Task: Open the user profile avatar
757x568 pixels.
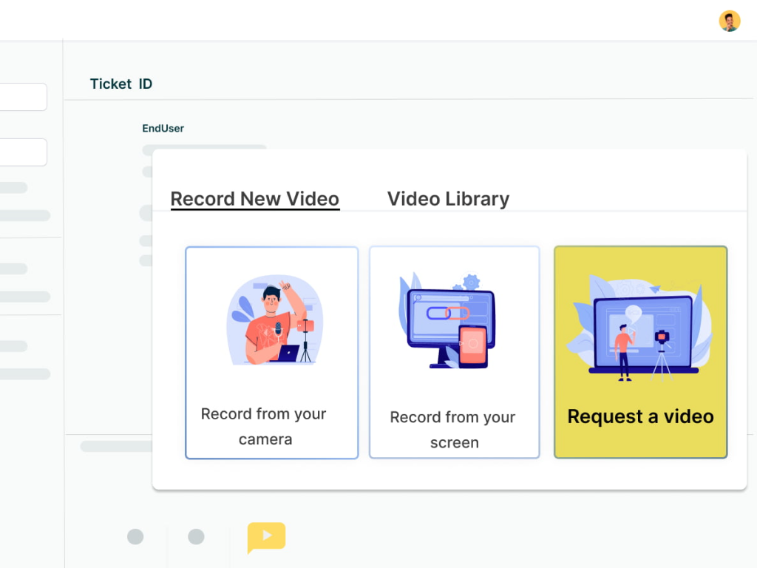Action: point(729,21)
